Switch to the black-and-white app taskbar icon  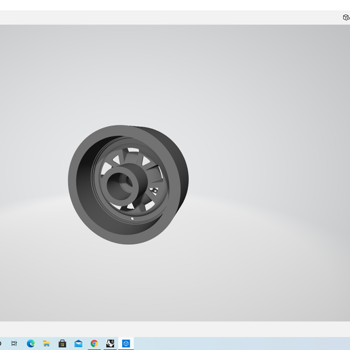coord(110,343)
